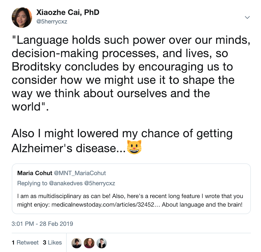Click the smiling cat emoji
The height and width of the screenshot is (252, 261).
[x=134, y=147]
